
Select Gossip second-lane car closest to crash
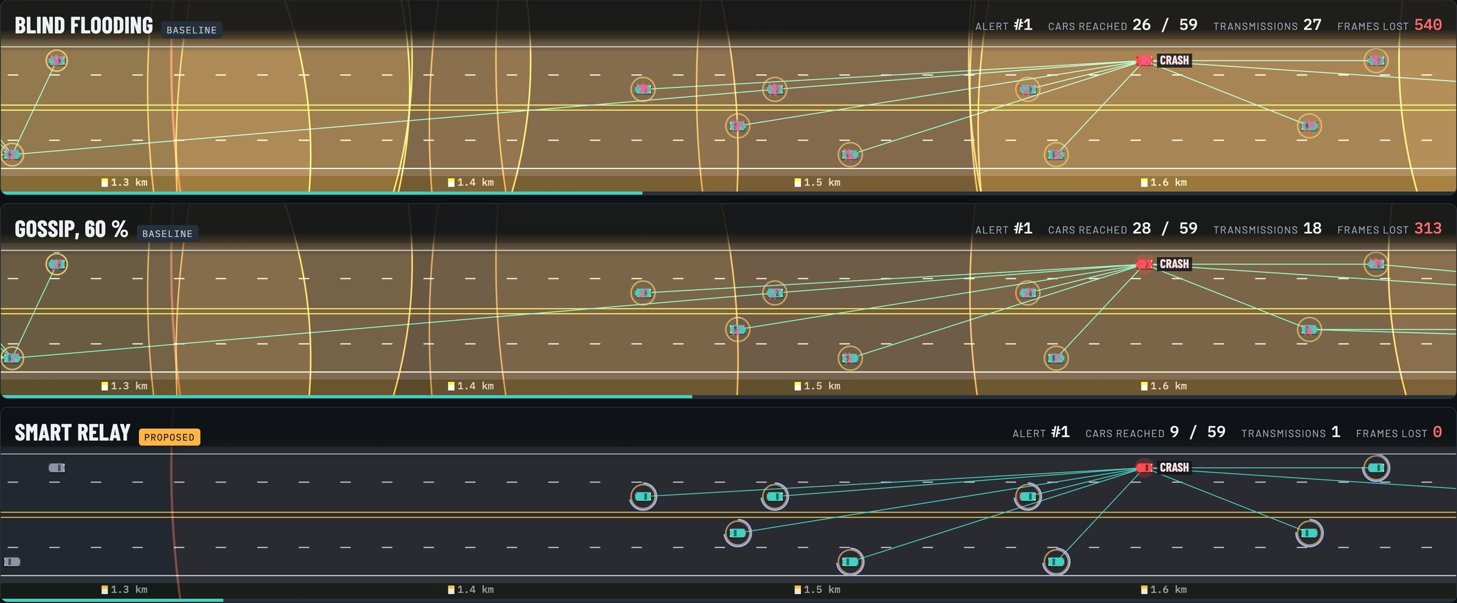click(1027, 293)
